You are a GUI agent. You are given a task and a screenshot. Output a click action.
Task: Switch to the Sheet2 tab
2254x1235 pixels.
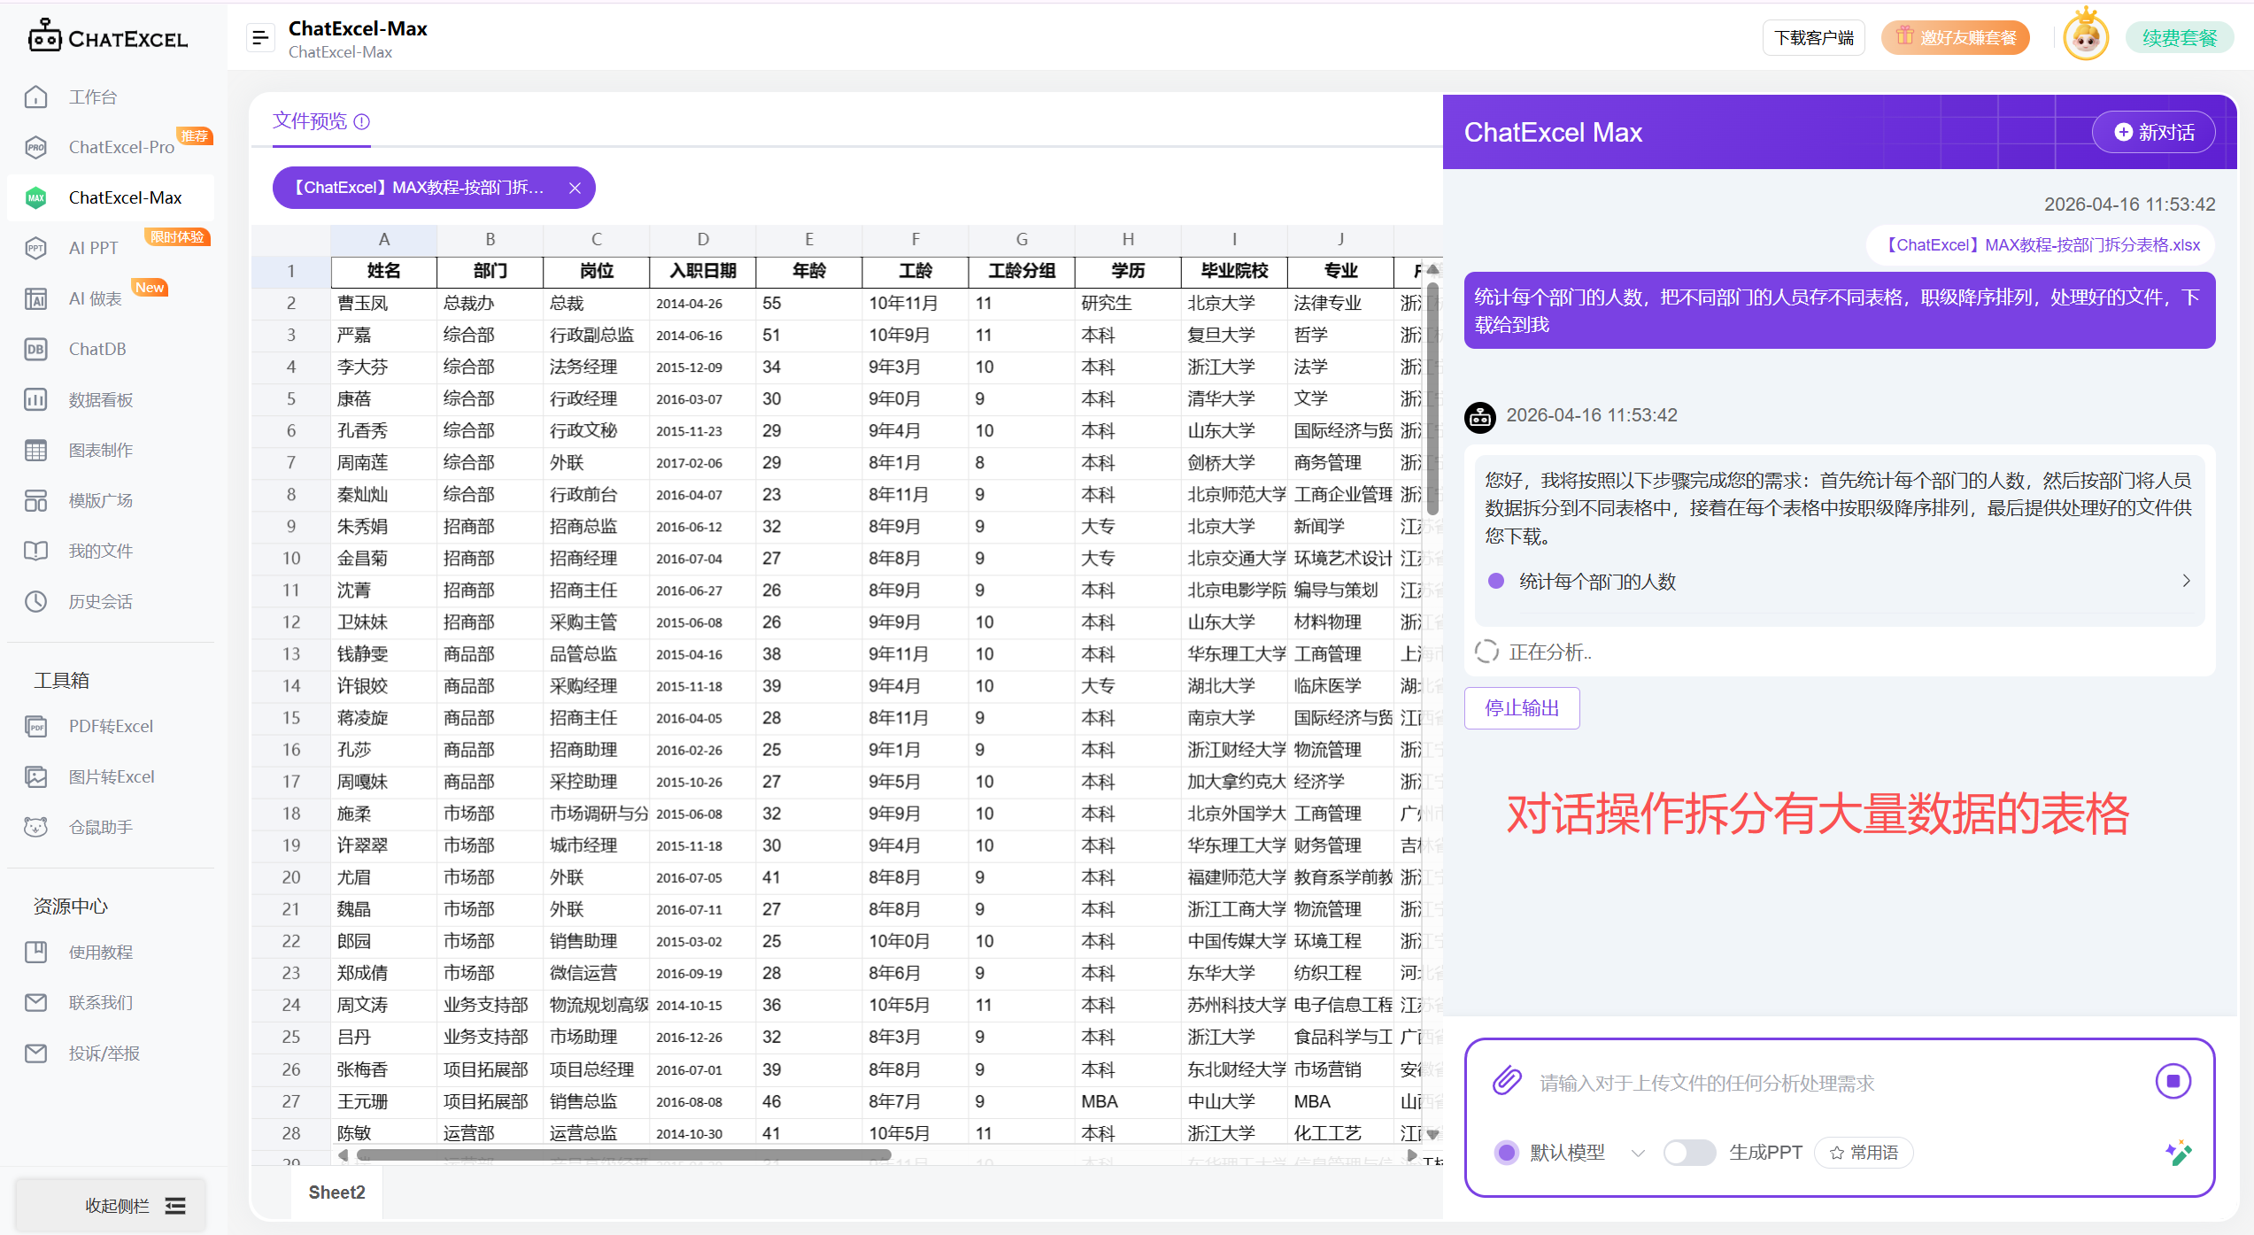(x=336, y=1193)
